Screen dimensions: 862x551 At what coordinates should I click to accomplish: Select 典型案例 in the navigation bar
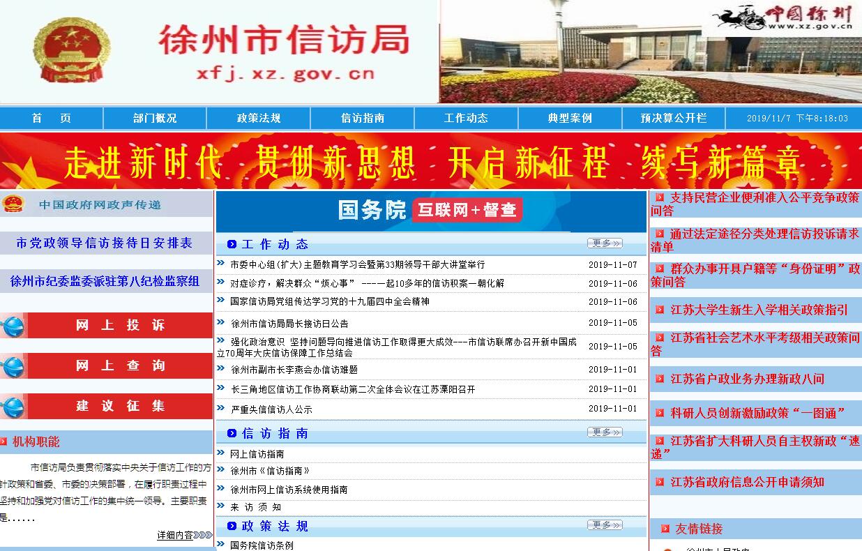pyautogui.click(x=570, y=119)
